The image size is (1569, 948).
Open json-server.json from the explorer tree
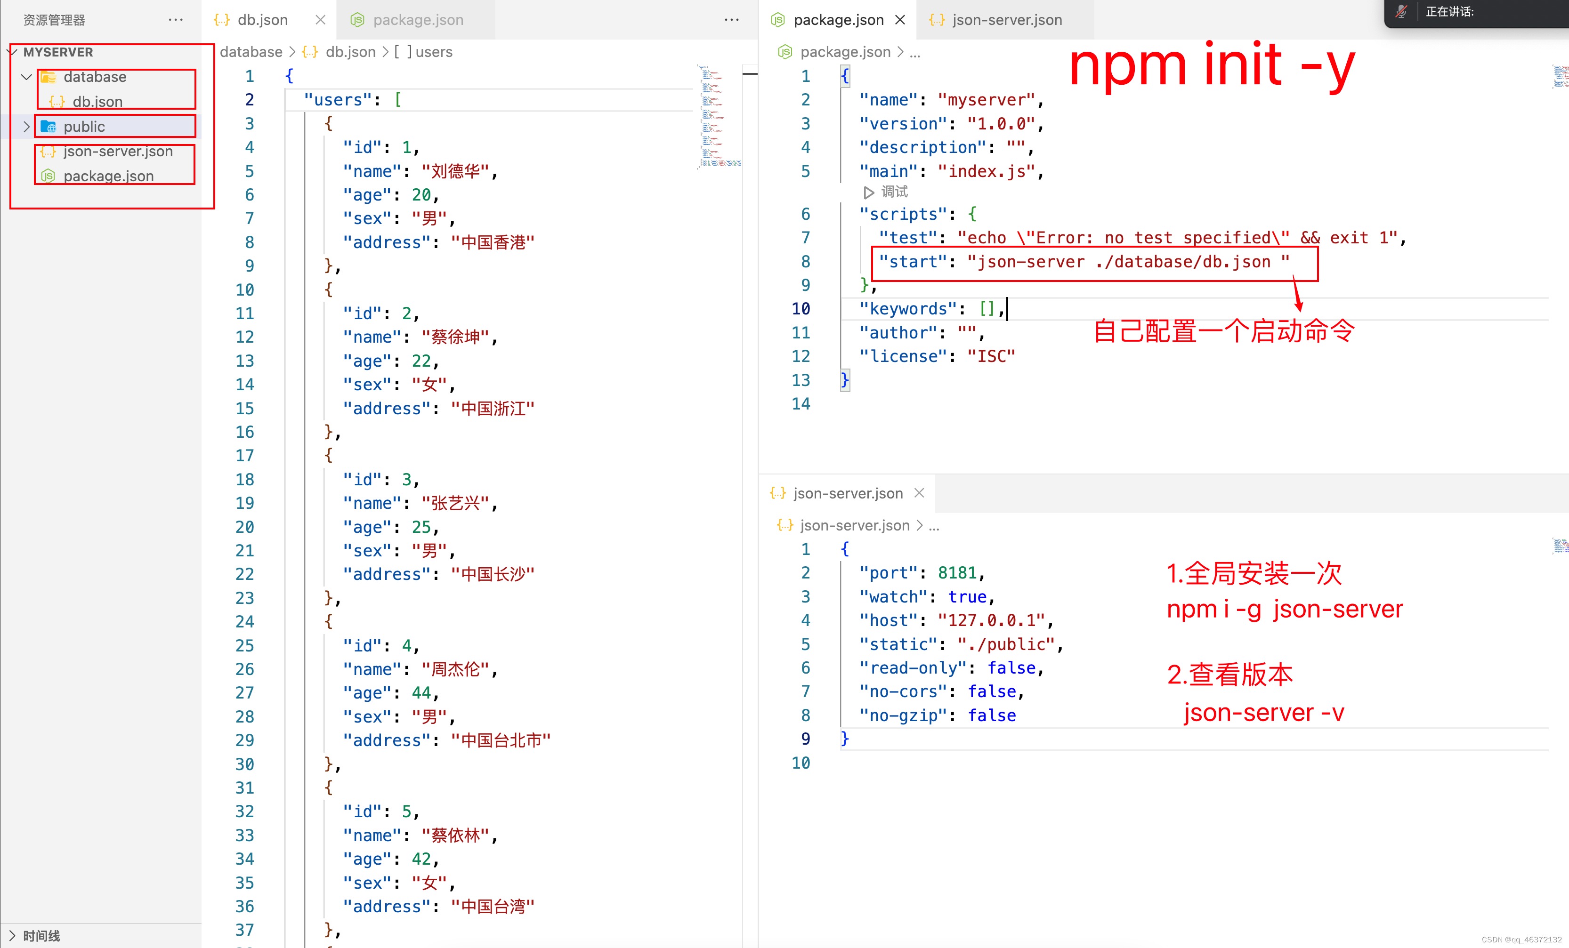118,152
